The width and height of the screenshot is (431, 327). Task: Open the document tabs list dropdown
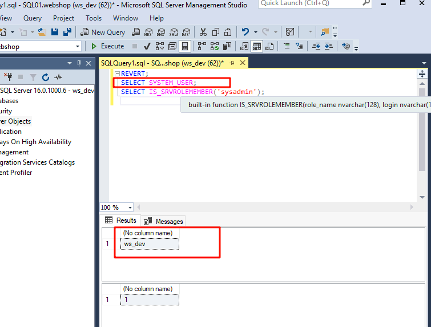point(424,63)
